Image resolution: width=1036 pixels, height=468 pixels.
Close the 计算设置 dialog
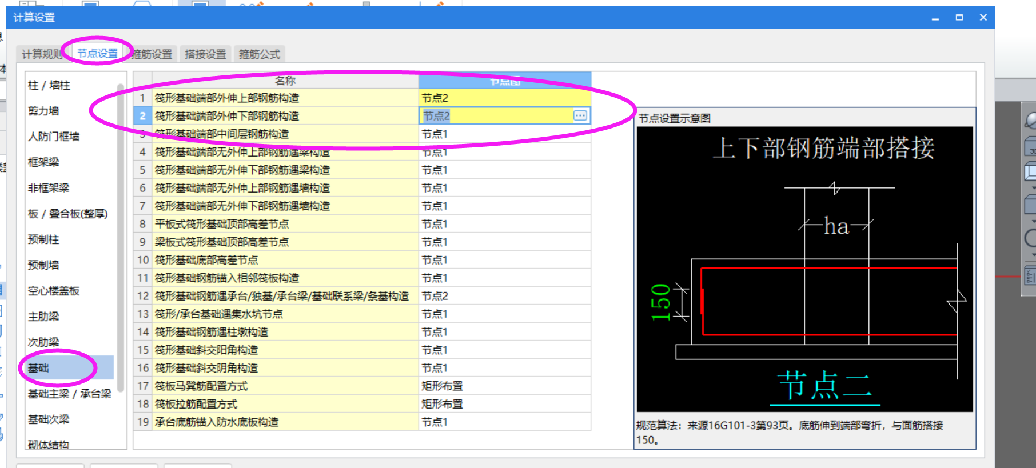[983, 18]
